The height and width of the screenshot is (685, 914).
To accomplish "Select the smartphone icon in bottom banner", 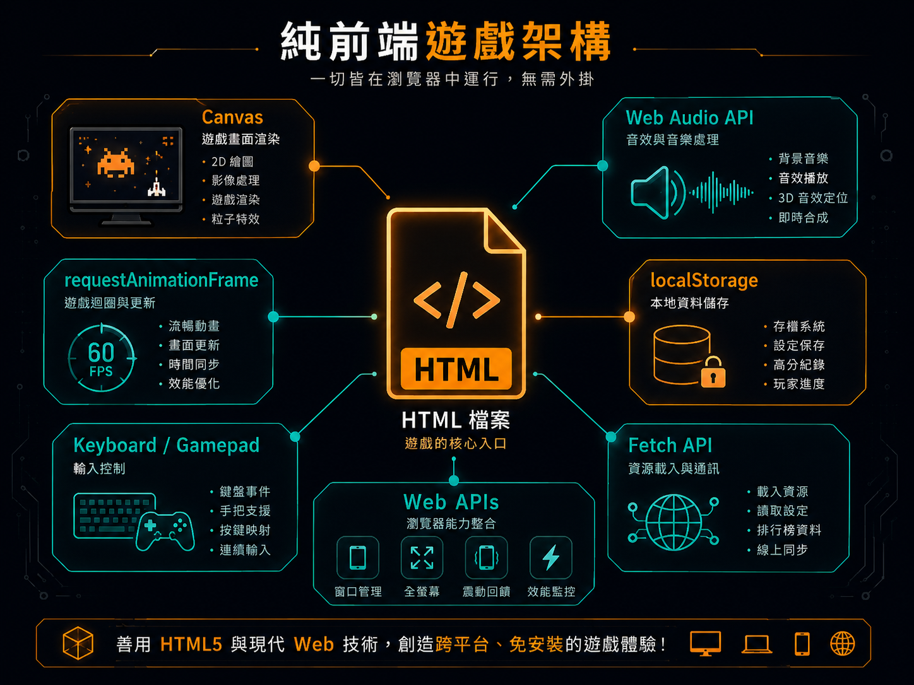I will 802,644.
